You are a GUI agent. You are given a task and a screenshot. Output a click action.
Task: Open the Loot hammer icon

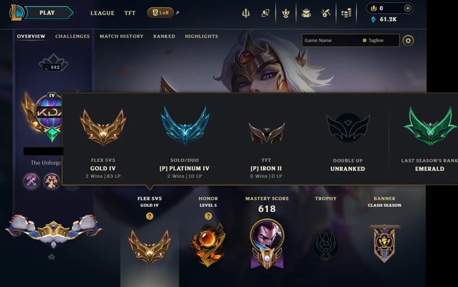[x=325, y=13]
